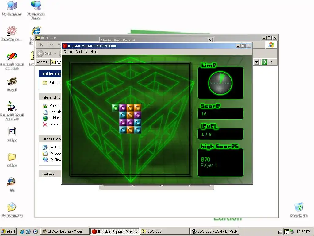Open the Edit menu in BOOTICE window

[50, 45]
